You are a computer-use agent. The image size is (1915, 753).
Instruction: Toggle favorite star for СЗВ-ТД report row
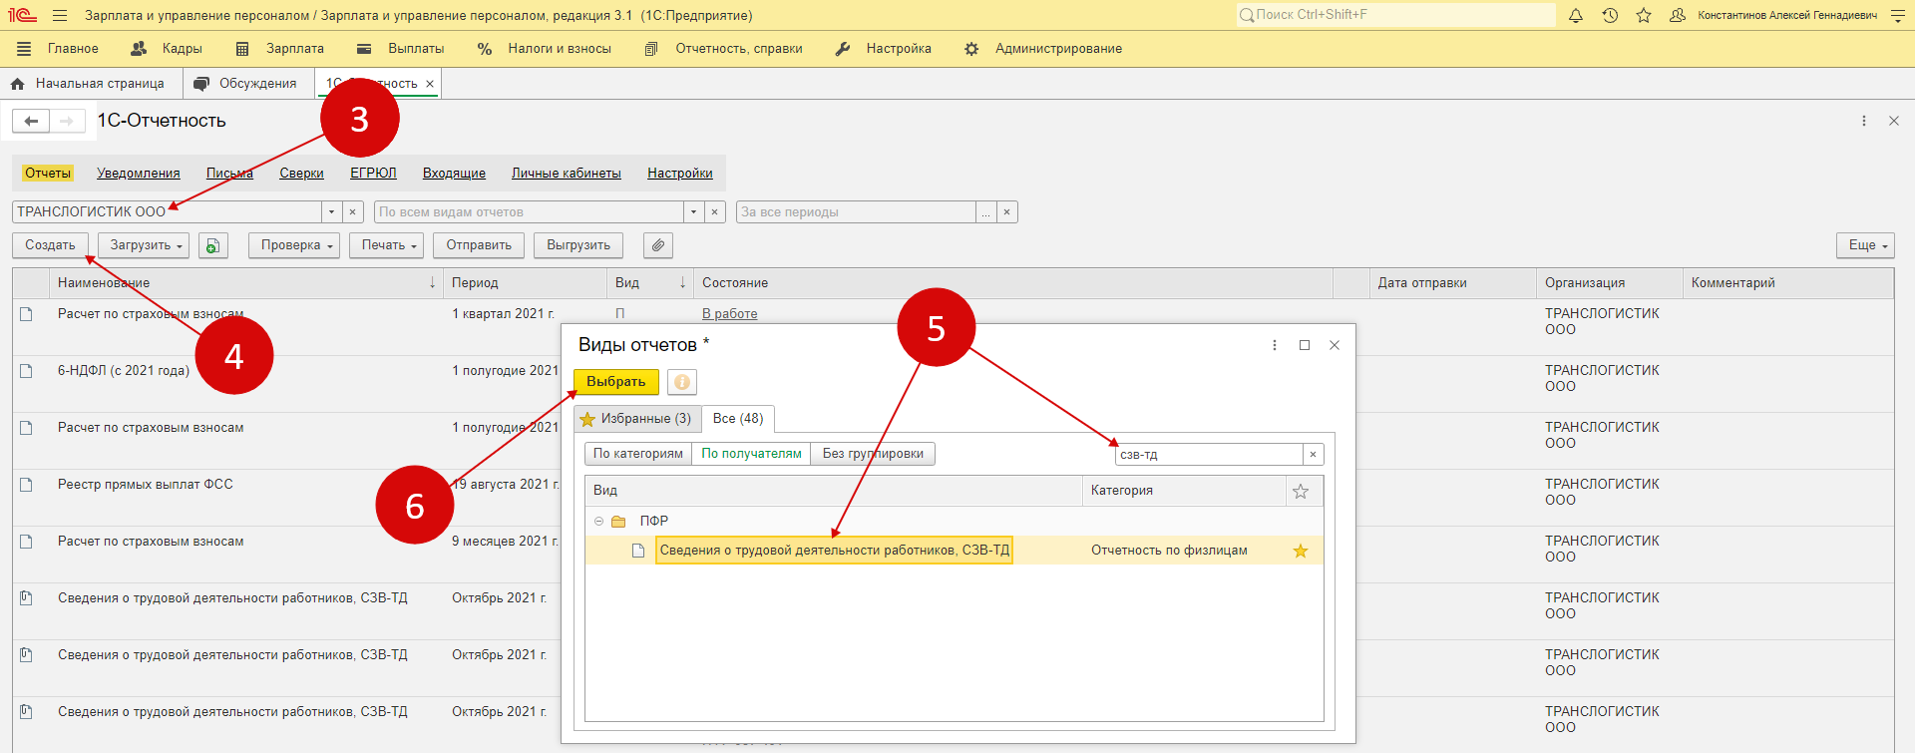click(1301, 551)
